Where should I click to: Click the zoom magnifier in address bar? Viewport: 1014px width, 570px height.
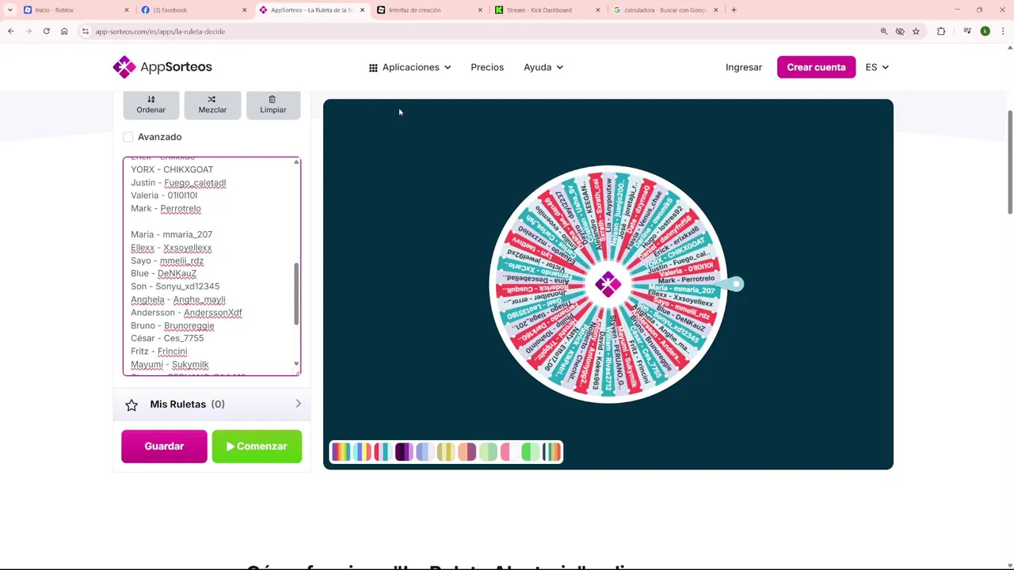[884, 31]
